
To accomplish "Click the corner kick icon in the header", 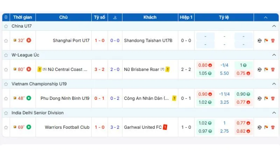I will [x=115, y=17].
